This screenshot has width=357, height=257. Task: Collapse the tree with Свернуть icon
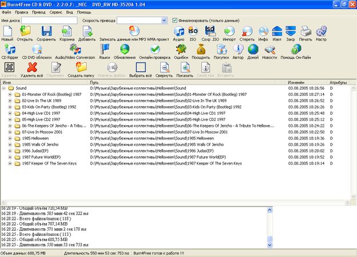tap(164, 67)
